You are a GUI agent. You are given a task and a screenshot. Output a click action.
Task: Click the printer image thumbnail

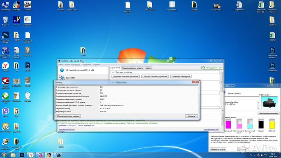tap(269, 103)
